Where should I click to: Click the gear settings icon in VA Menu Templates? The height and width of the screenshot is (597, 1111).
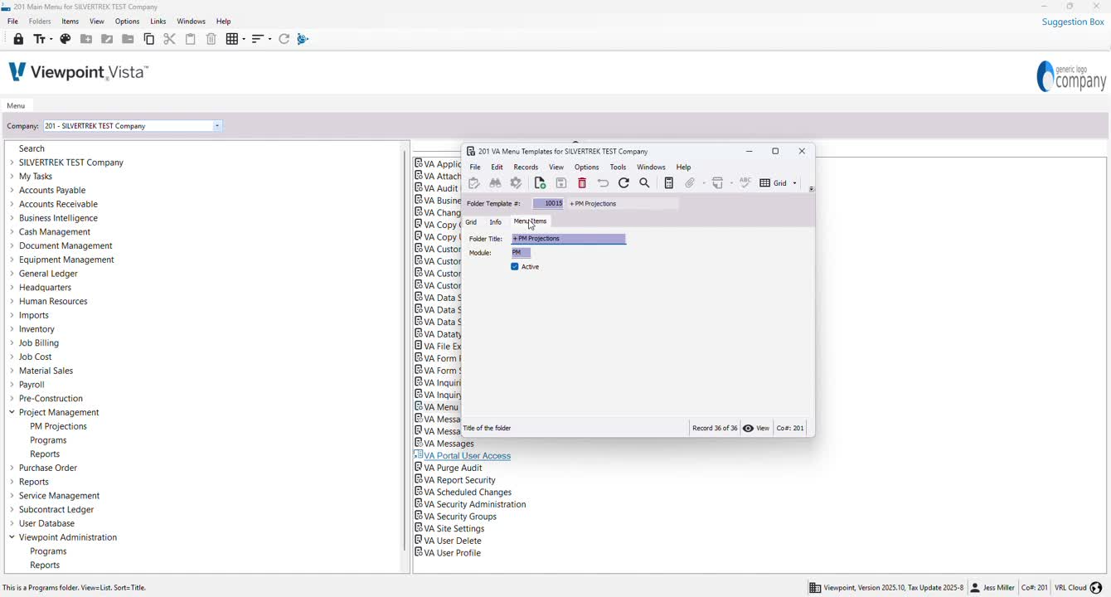(516, 183)
